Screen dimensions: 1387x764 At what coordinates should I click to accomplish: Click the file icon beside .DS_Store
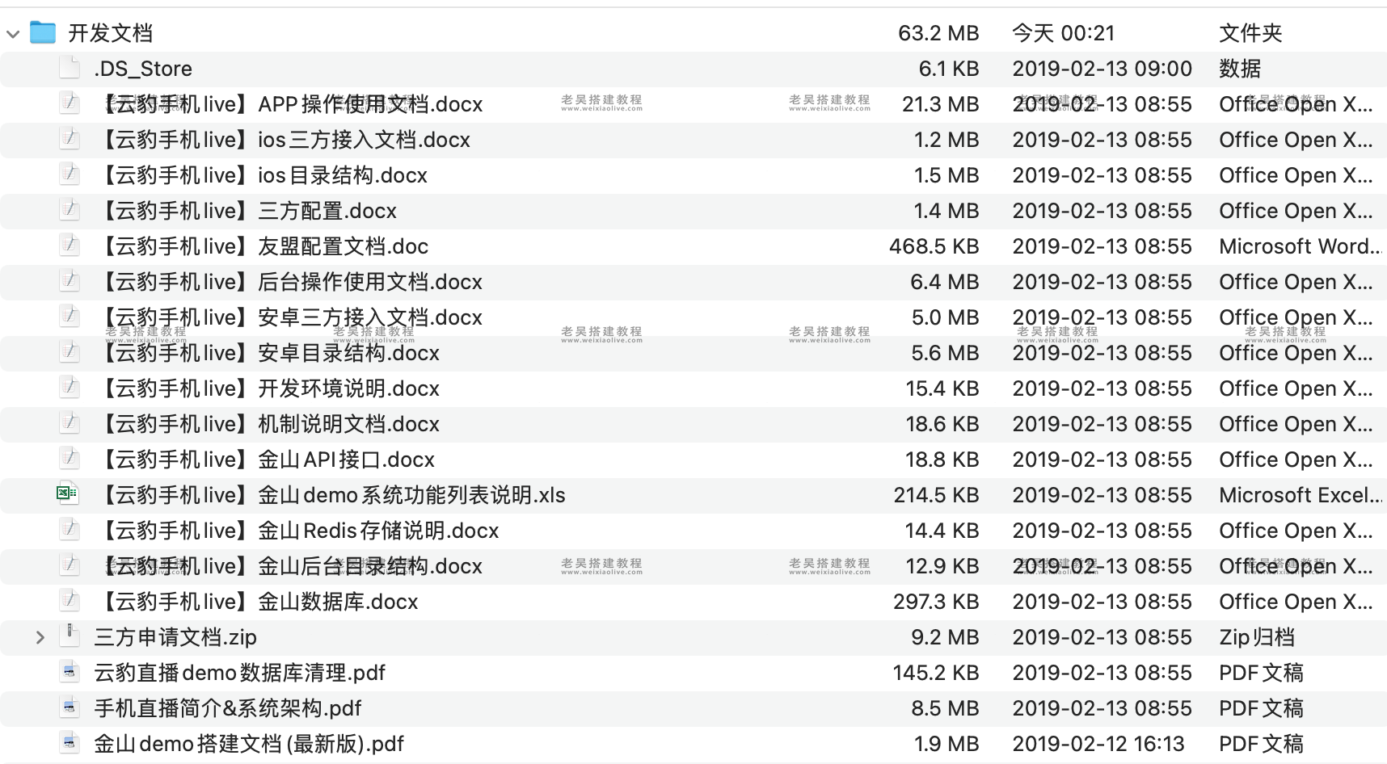click(x=69, y=69)
